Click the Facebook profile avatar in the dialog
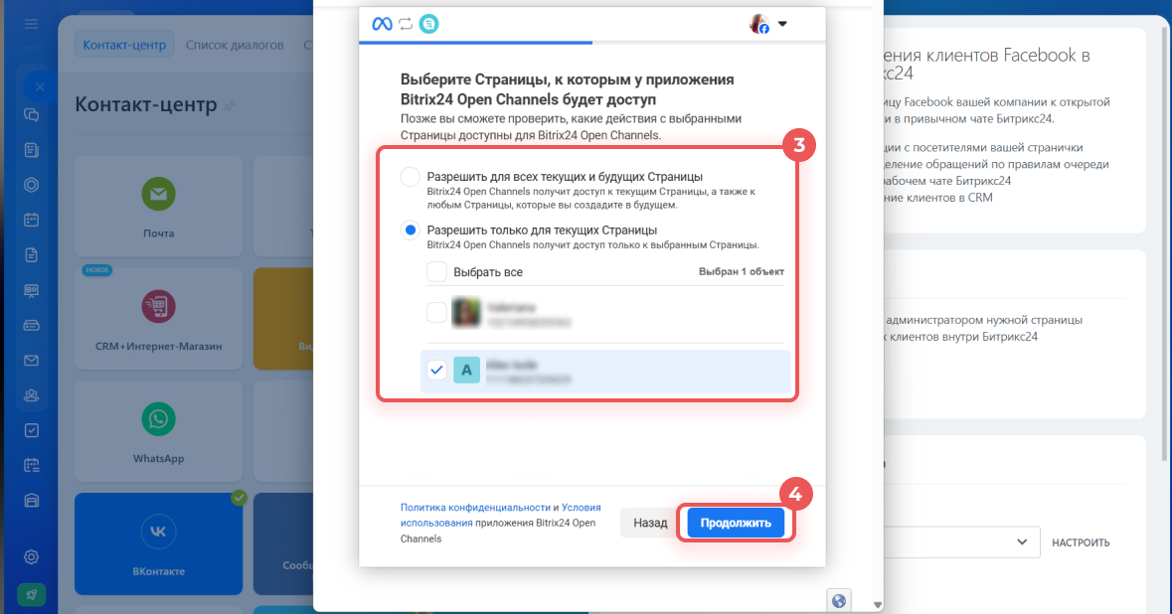This screenshot has height=614, width=1172. [x=759, y=24]
